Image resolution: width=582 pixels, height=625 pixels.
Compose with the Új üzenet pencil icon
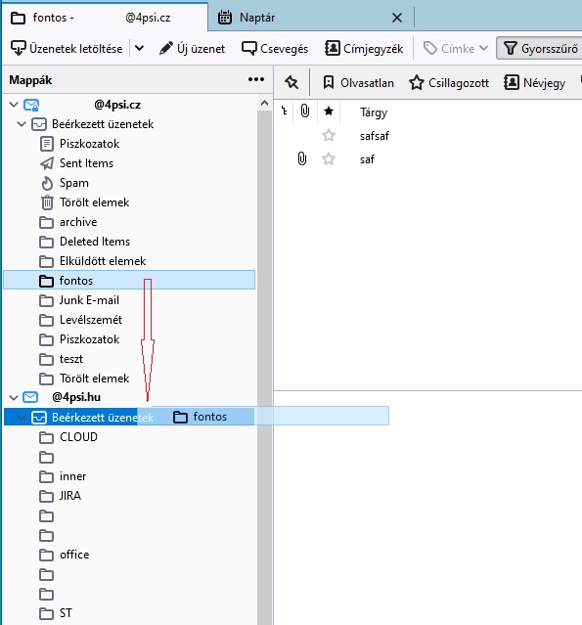166,49
